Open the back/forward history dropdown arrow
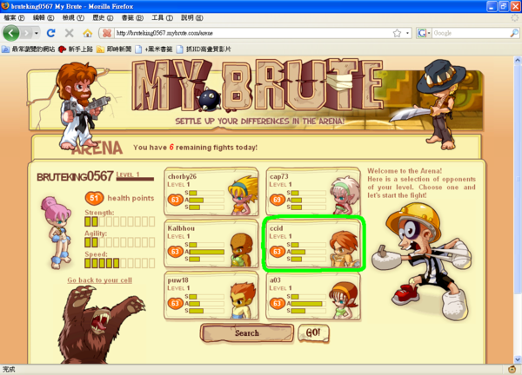The height and width of the screenshot is (375, 522). pos(36,33)
